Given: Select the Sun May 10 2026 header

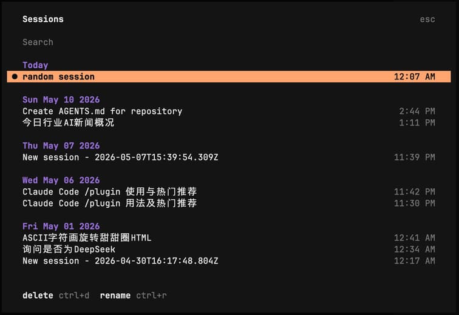Looking at the screenshot, I should pyautogui.click(x=61, y=99).
